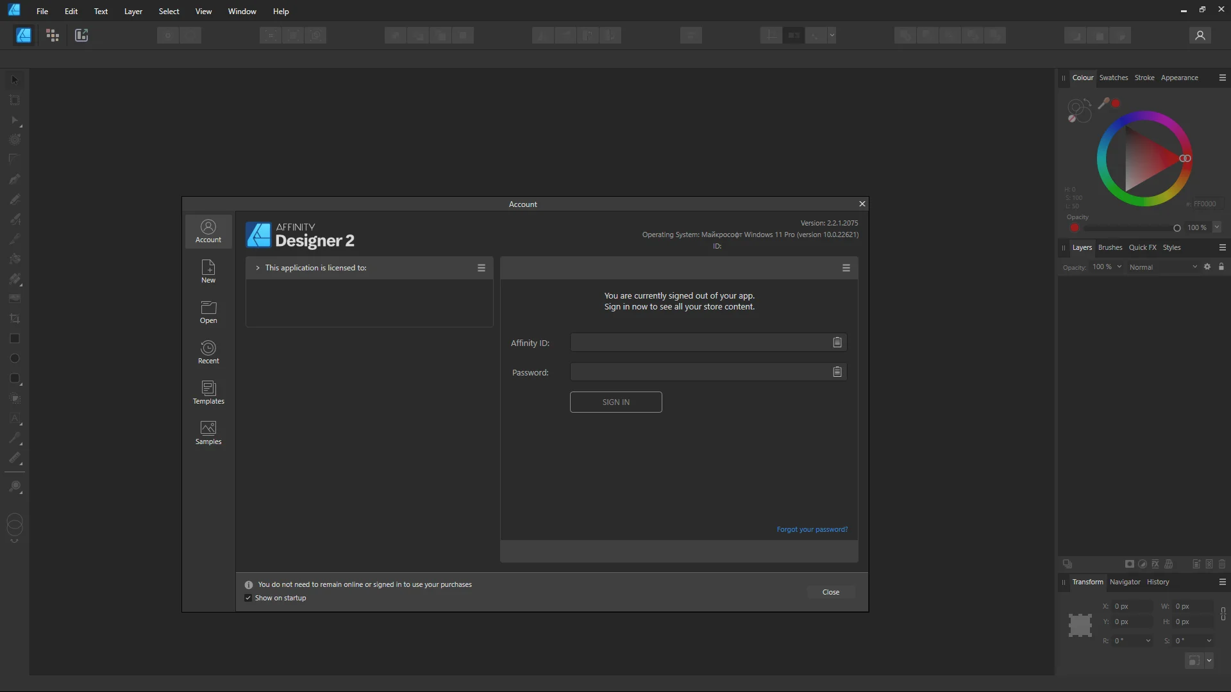Viewport: 1231px width, 692px height.
Task: Switch to the Swatches tab
Action: (x=1113, y=78)
